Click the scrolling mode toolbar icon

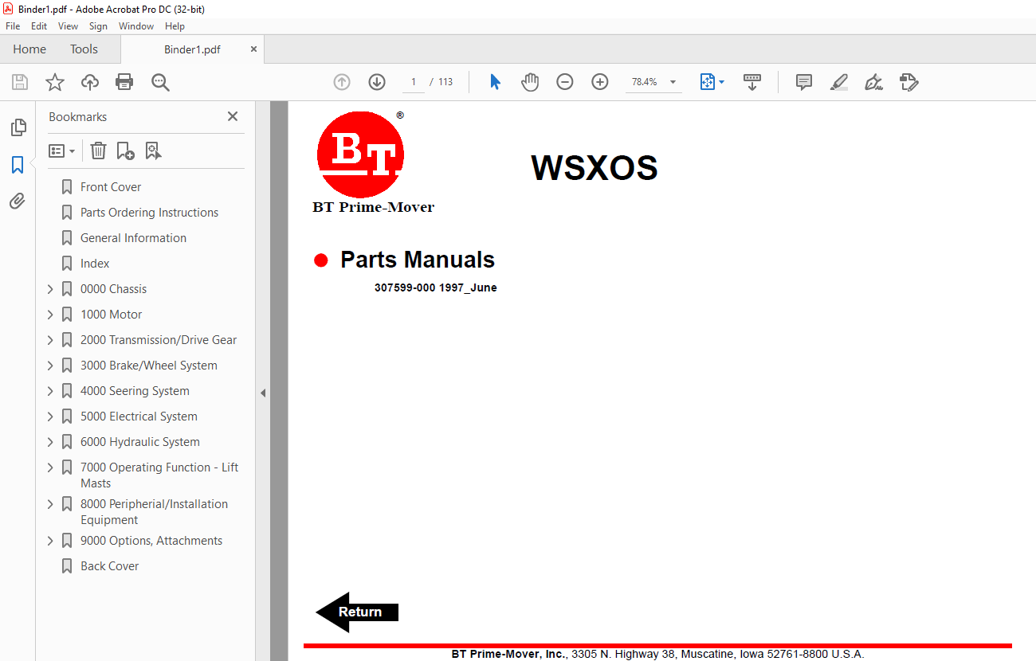pyautogui.click(x=752, y=82)
